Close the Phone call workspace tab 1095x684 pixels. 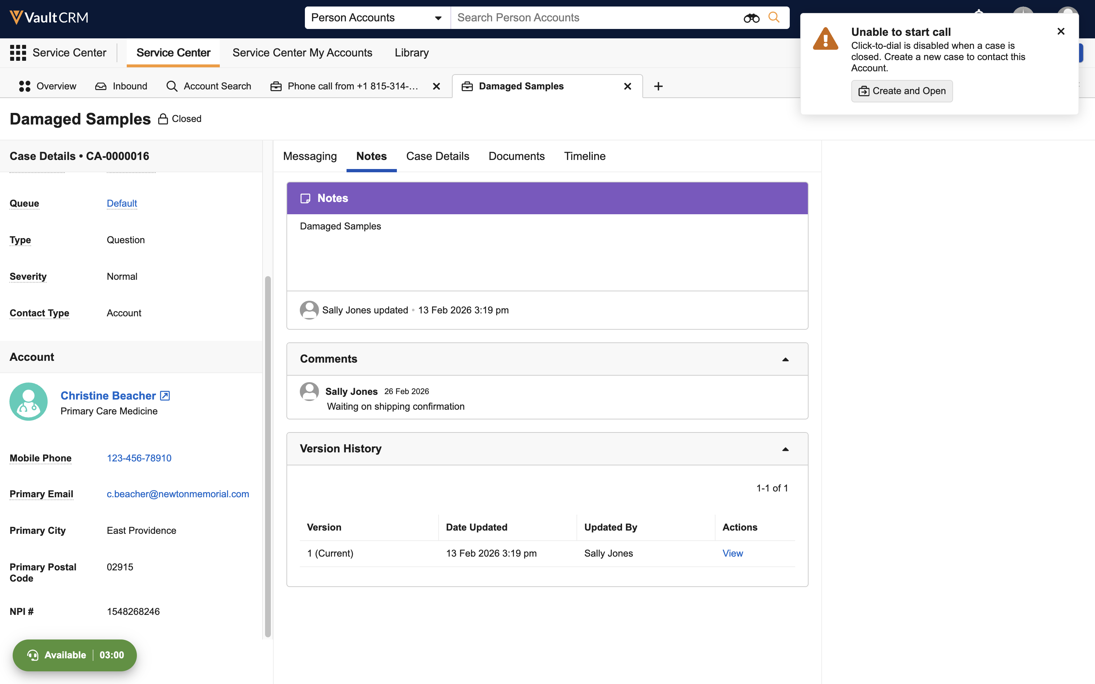(436, 86)
